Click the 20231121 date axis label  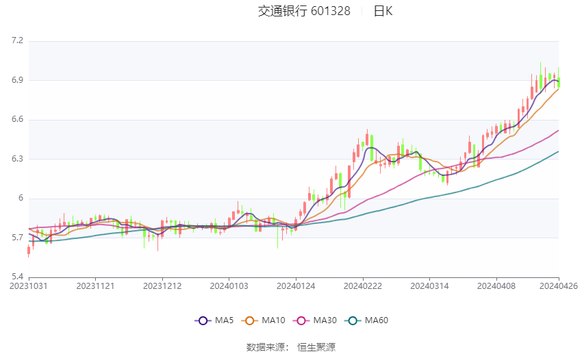point(95,286)
